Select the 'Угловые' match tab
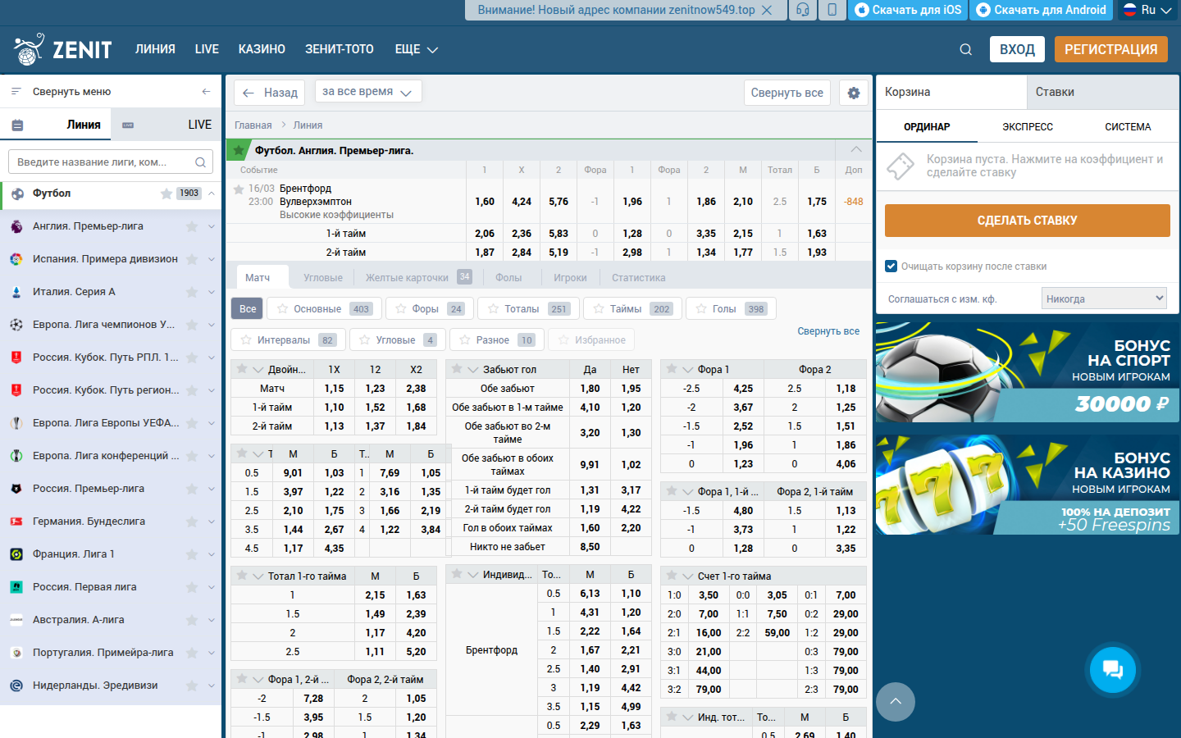This screenshot has height=738, width=1181. click(x=323, y=278)
